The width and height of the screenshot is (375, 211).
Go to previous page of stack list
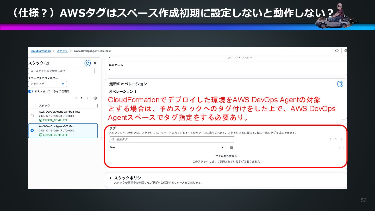coord(76,98)
